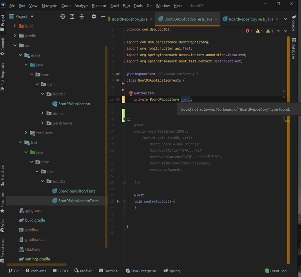Open the Pull Requests tool window
This screenshot has width=301, height=277.
3,77
